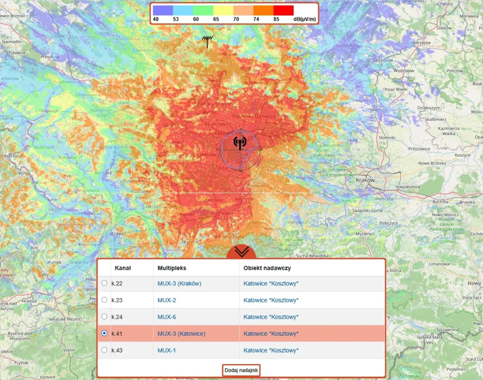Click the yellow 65 dB legend swatch
This screenshot has height=380, width=483.
pyautogui.click(x=223, y=10)
